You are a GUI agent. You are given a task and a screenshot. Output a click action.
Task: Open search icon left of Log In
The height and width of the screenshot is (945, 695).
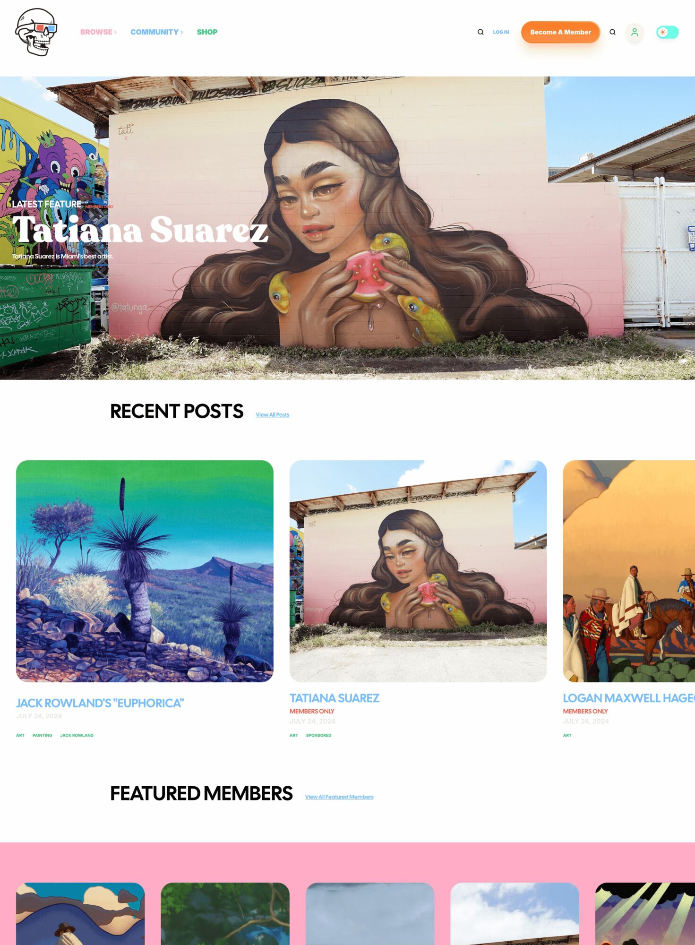click(x=480, y=32)
